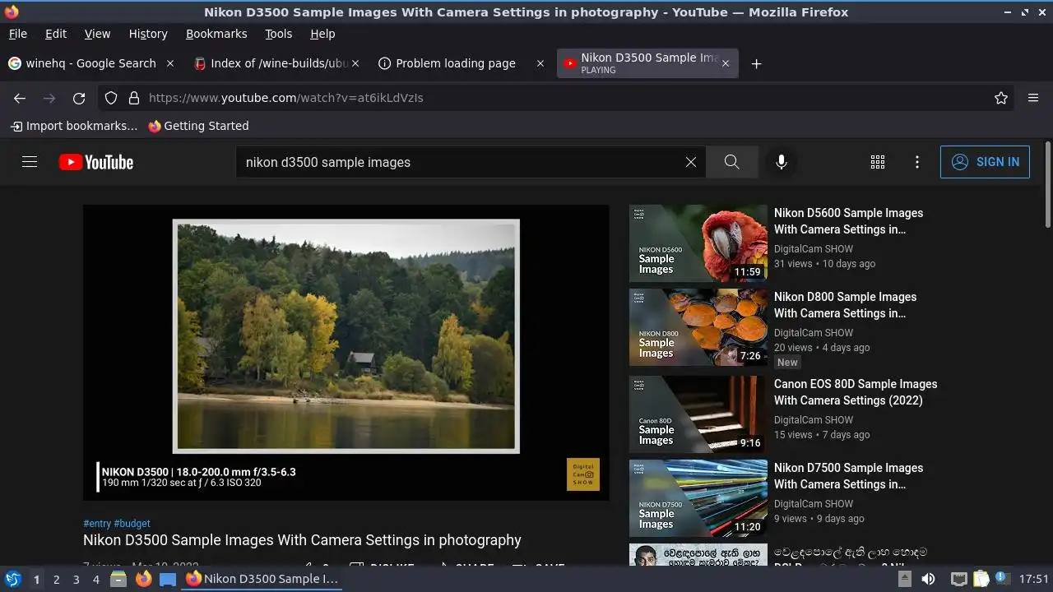Open Getting Started bookmark
The image size is (1053, 592).
point(198,126)
